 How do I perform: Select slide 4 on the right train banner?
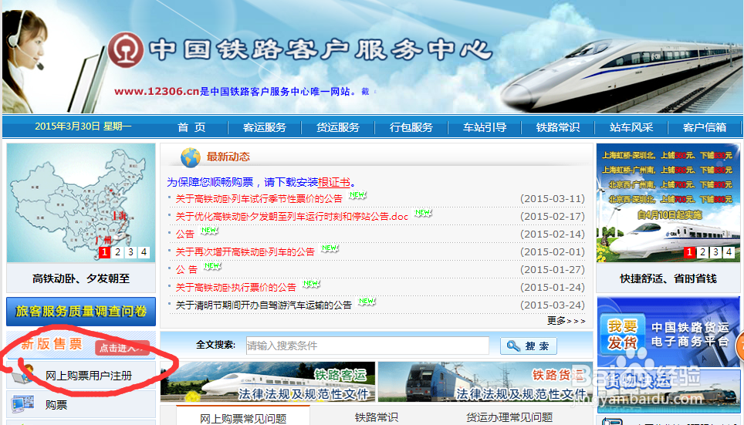pyautogui.click(x=729, y=252)
